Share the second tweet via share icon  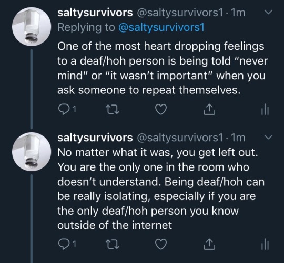click(209, 244)
